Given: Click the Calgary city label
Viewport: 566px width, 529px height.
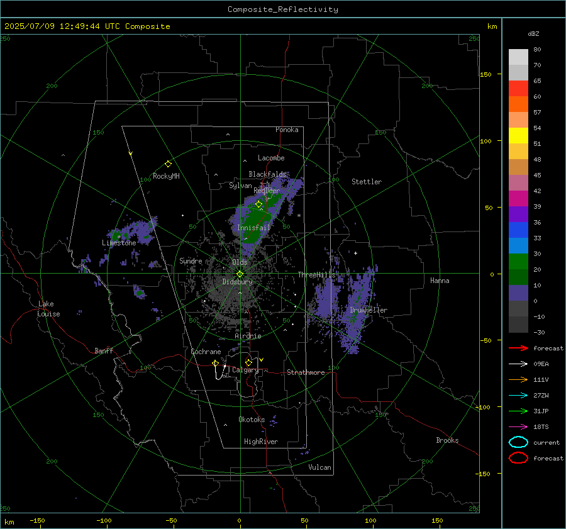Looking at the screenshot, I should [245, 370].
